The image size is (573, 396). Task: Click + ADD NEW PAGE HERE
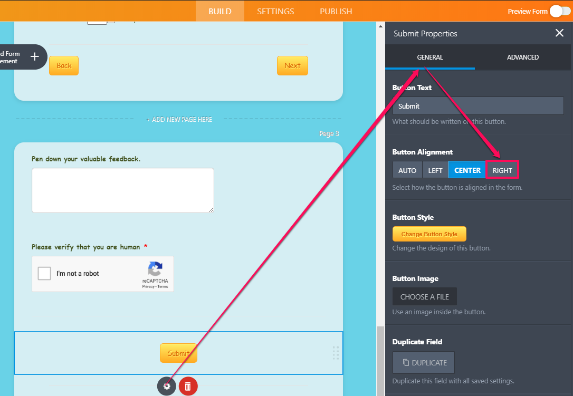[179, 120]
